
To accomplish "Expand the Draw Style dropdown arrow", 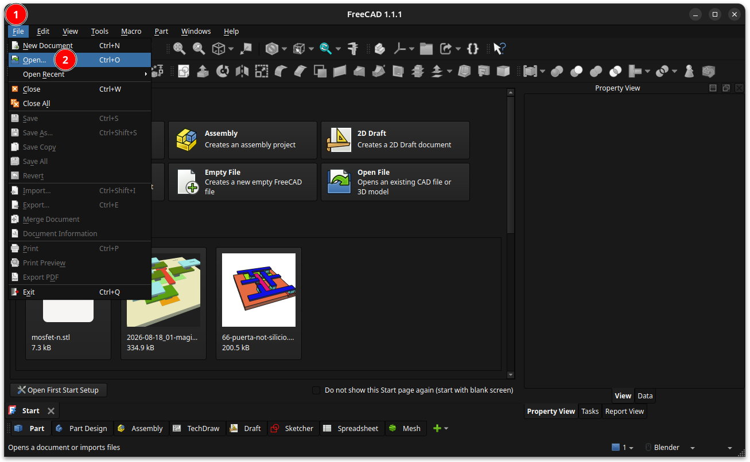I will click(283, 49).
